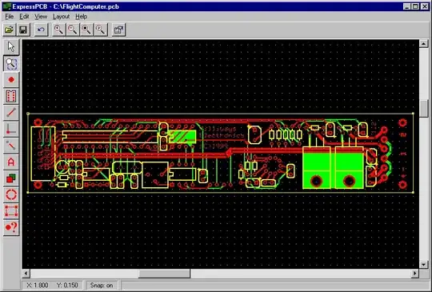Activate the zoom area tool in sidebar
This screenshot has width=432, height=292.
pos(11,63)
